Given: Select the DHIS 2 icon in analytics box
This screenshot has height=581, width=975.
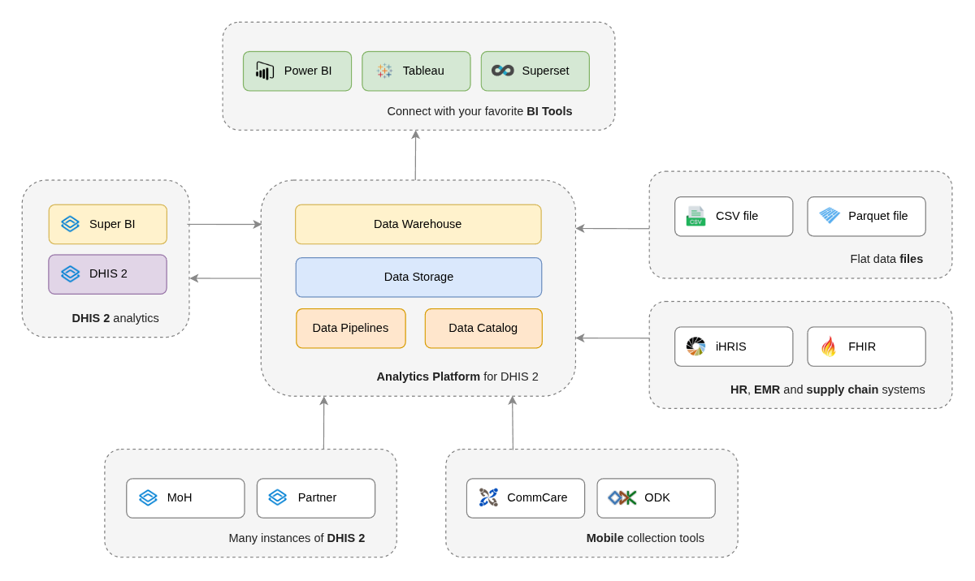Looking at the screenshot, I should point(70,274).
